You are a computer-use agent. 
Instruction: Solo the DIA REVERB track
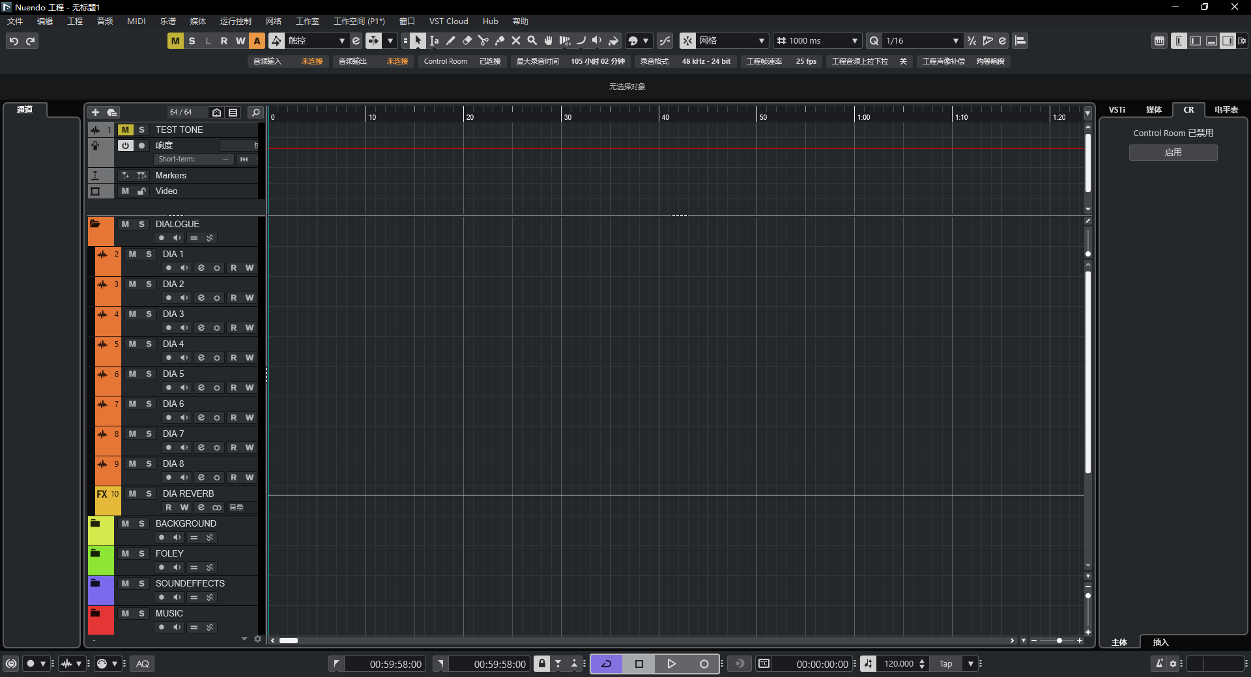(149, 494)
